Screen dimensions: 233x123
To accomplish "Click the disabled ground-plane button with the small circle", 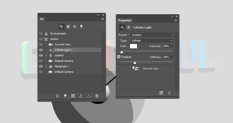I will [x=89, y=96].
